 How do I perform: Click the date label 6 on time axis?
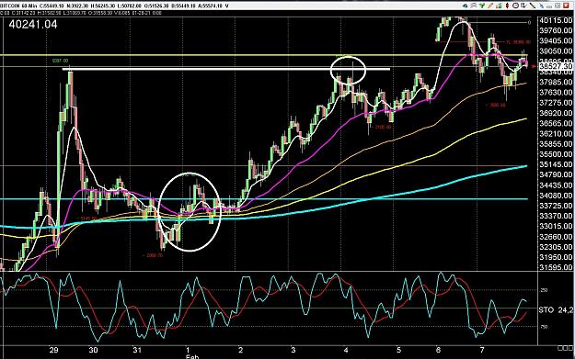tap(438, 350)
